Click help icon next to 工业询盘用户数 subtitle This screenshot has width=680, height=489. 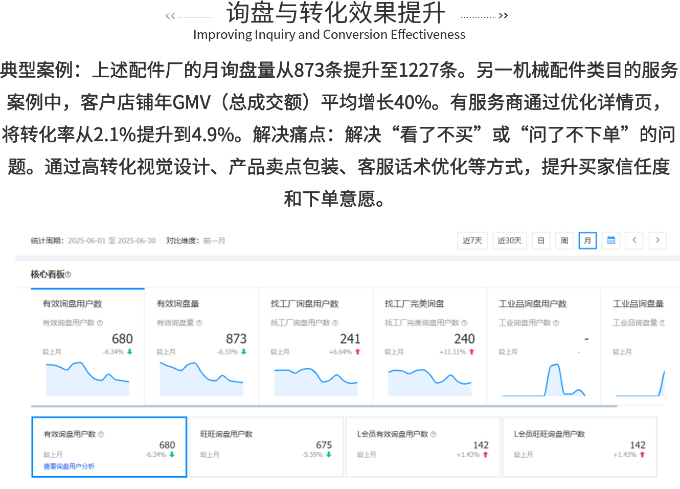(556, 323)
